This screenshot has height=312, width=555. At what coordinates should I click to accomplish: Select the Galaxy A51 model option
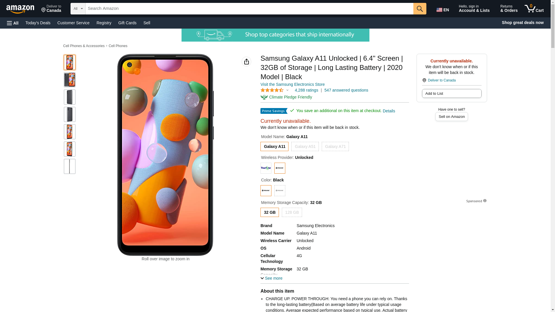tap(305, 146)
